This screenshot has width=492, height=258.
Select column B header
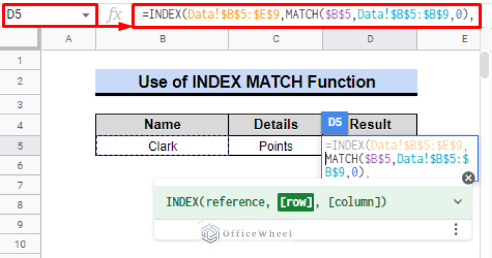tap(162, 39)
